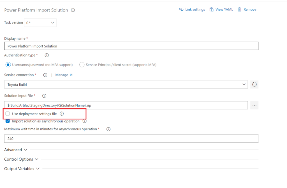This screenshot has width=287, height=188.
Task: Click info icon beside Maximum wait time label
Action: (108, 129)
